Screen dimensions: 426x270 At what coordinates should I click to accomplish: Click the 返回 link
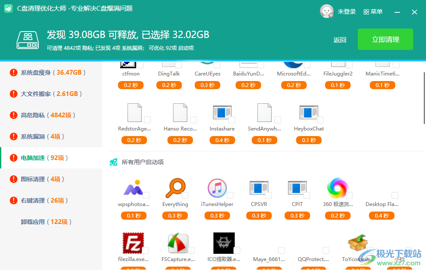click(340, 39)
